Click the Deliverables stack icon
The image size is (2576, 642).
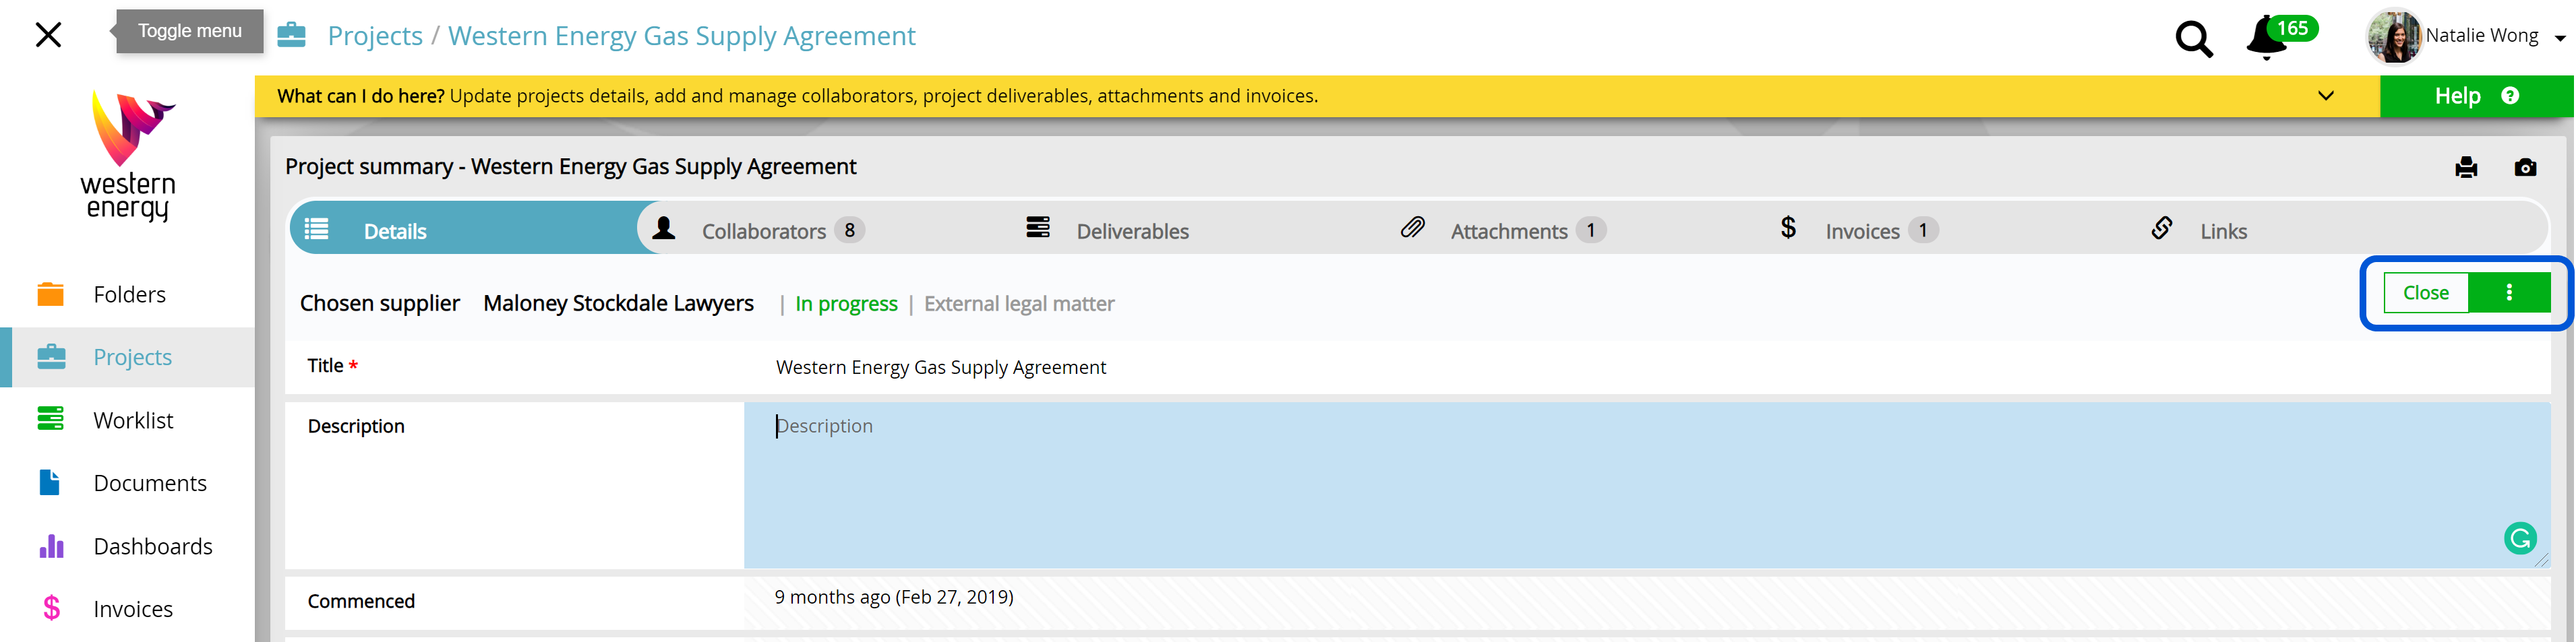tap(1038, 227)
